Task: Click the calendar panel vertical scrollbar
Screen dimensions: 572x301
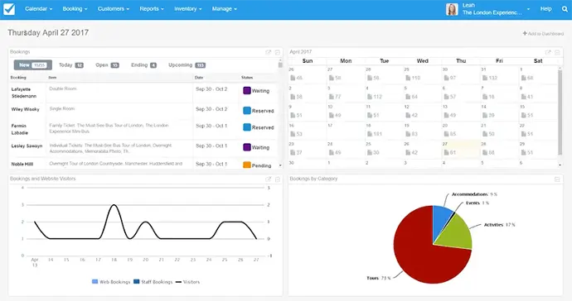Action: tap(560, 112)
